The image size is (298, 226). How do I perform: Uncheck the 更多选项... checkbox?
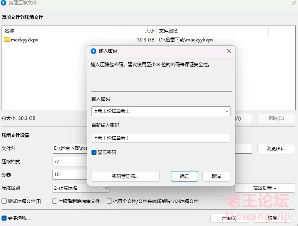click(4, 218)
